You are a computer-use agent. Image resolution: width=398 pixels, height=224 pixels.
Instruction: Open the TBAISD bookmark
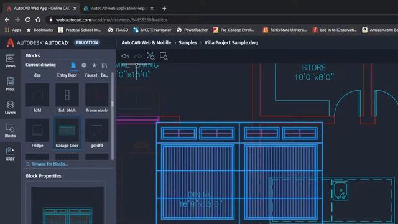(118, 30)
